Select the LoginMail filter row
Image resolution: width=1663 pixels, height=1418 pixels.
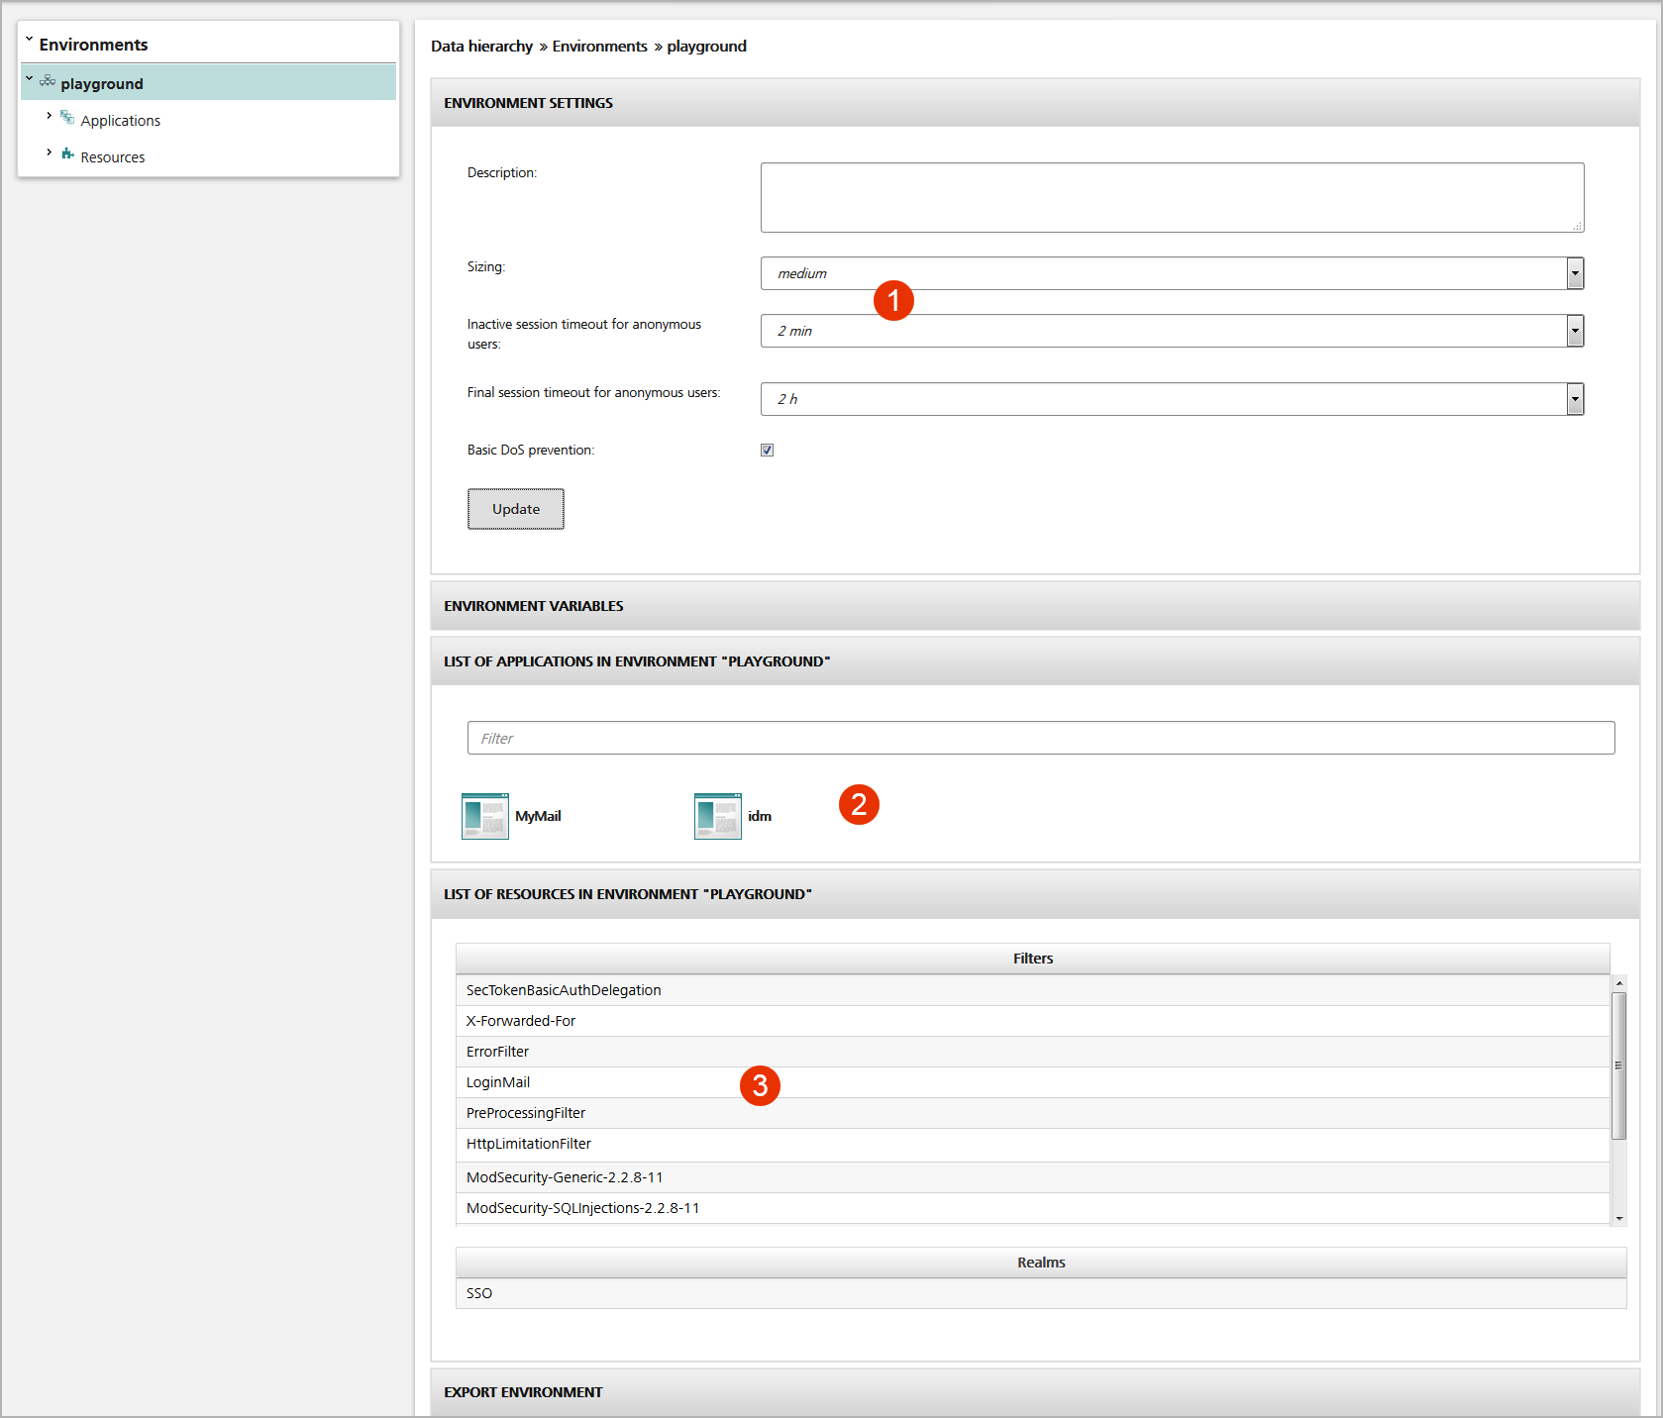[1033, 1082]
